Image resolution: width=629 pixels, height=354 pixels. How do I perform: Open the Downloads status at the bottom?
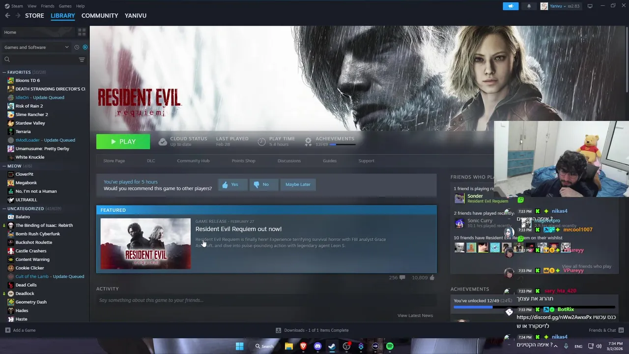312,330
